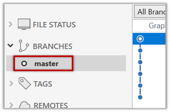The height and width of the screenshot is (112, 170).
Task: Open the All Branches filter dropdown
Action: (151, 12)
